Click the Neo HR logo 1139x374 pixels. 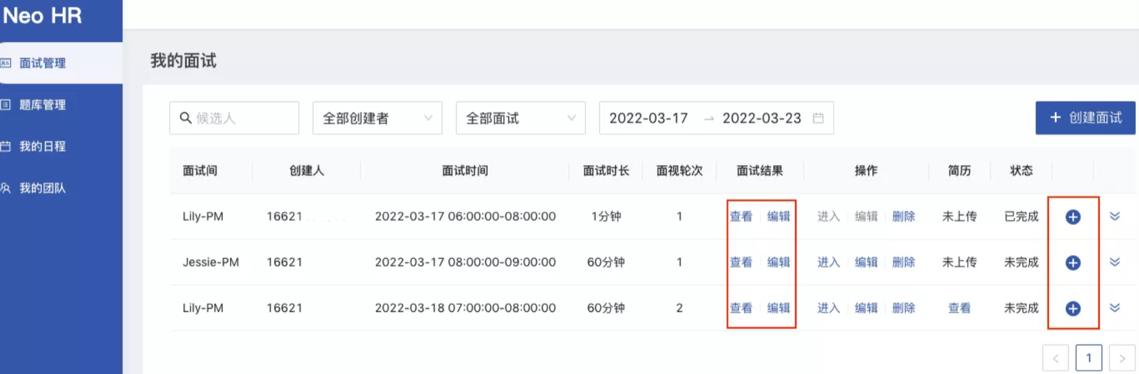click(43, 15)
